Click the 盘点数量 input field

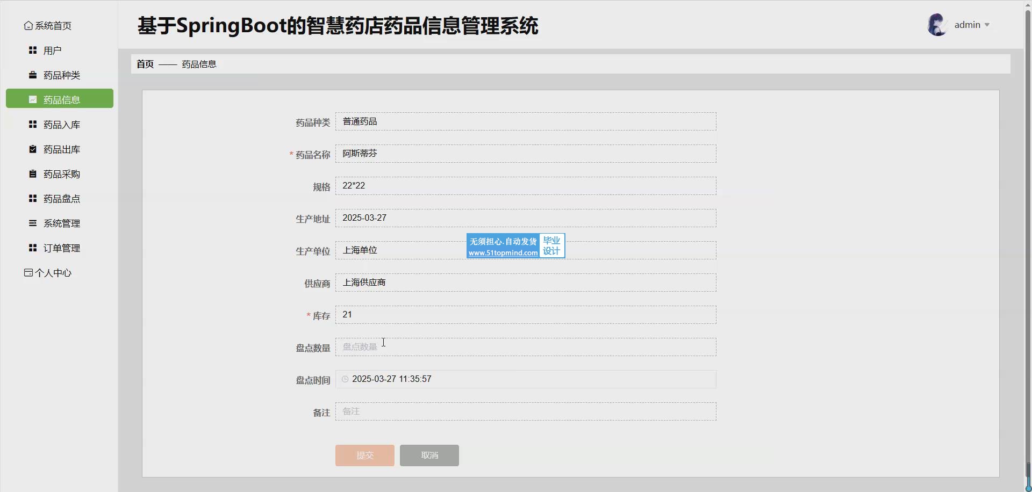525,347
